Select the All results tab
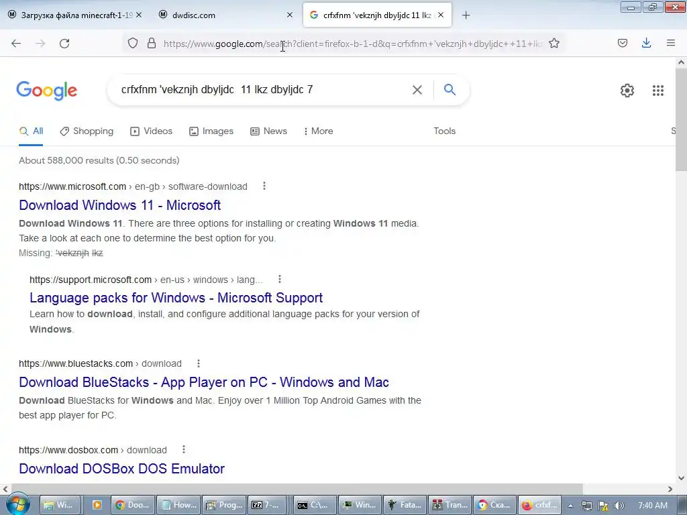687x515 pixels. point(31,131)
